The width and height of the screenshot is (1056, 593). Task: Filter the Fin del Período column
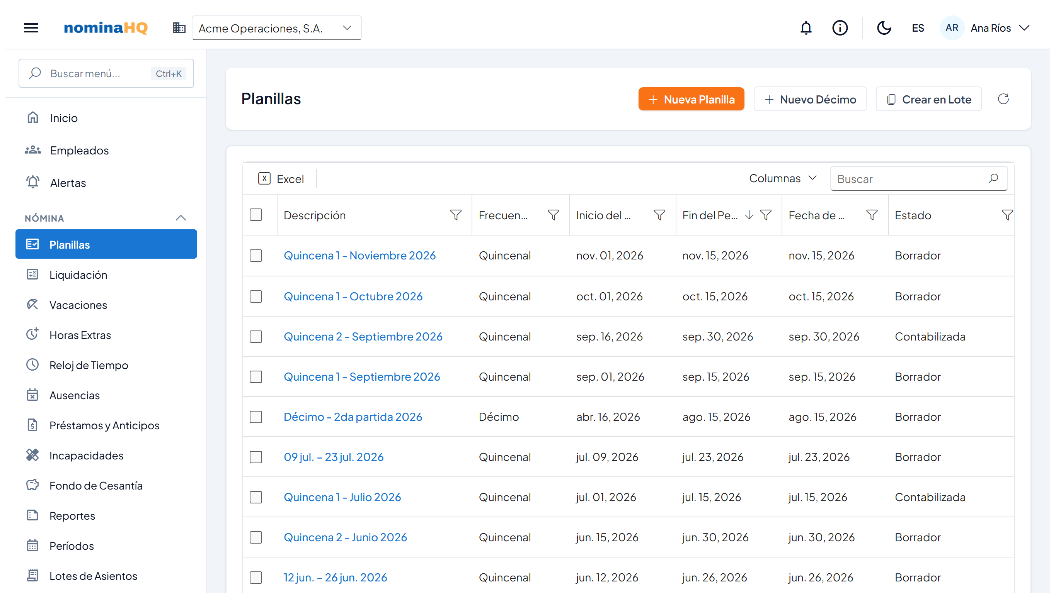(765, 215)
